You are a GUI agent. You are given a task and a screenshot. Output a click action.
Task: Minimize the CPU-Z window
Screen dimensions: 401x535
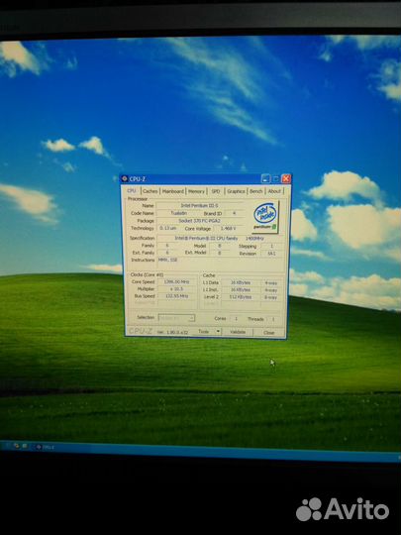(266, 178)
